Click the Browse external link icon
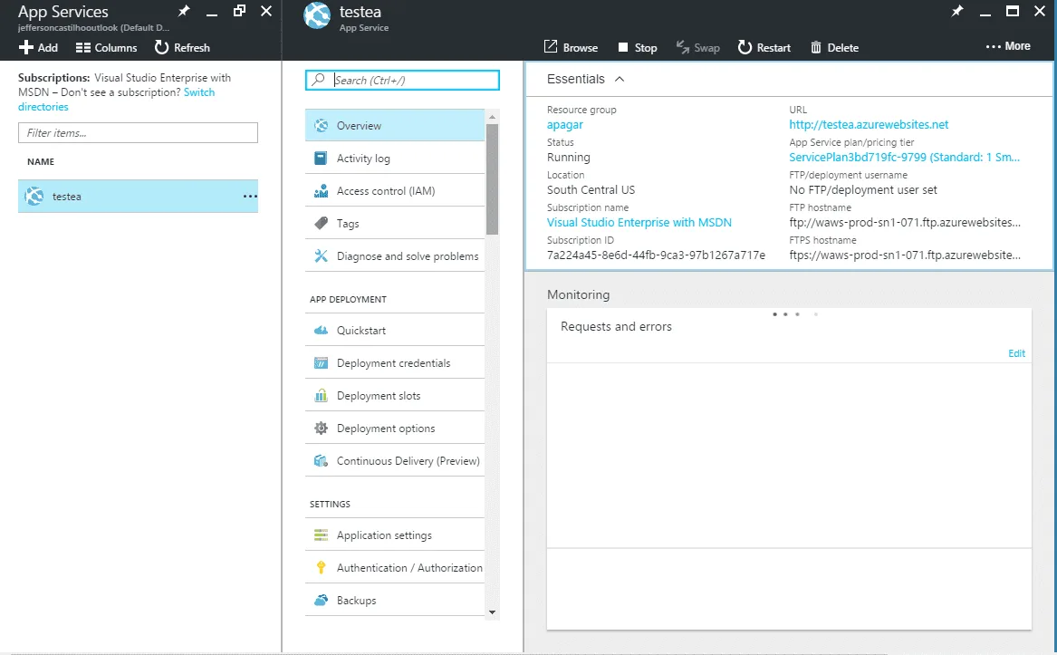Screen dimensions: 1057x655 pyautogui.click(x=551, y=46)
